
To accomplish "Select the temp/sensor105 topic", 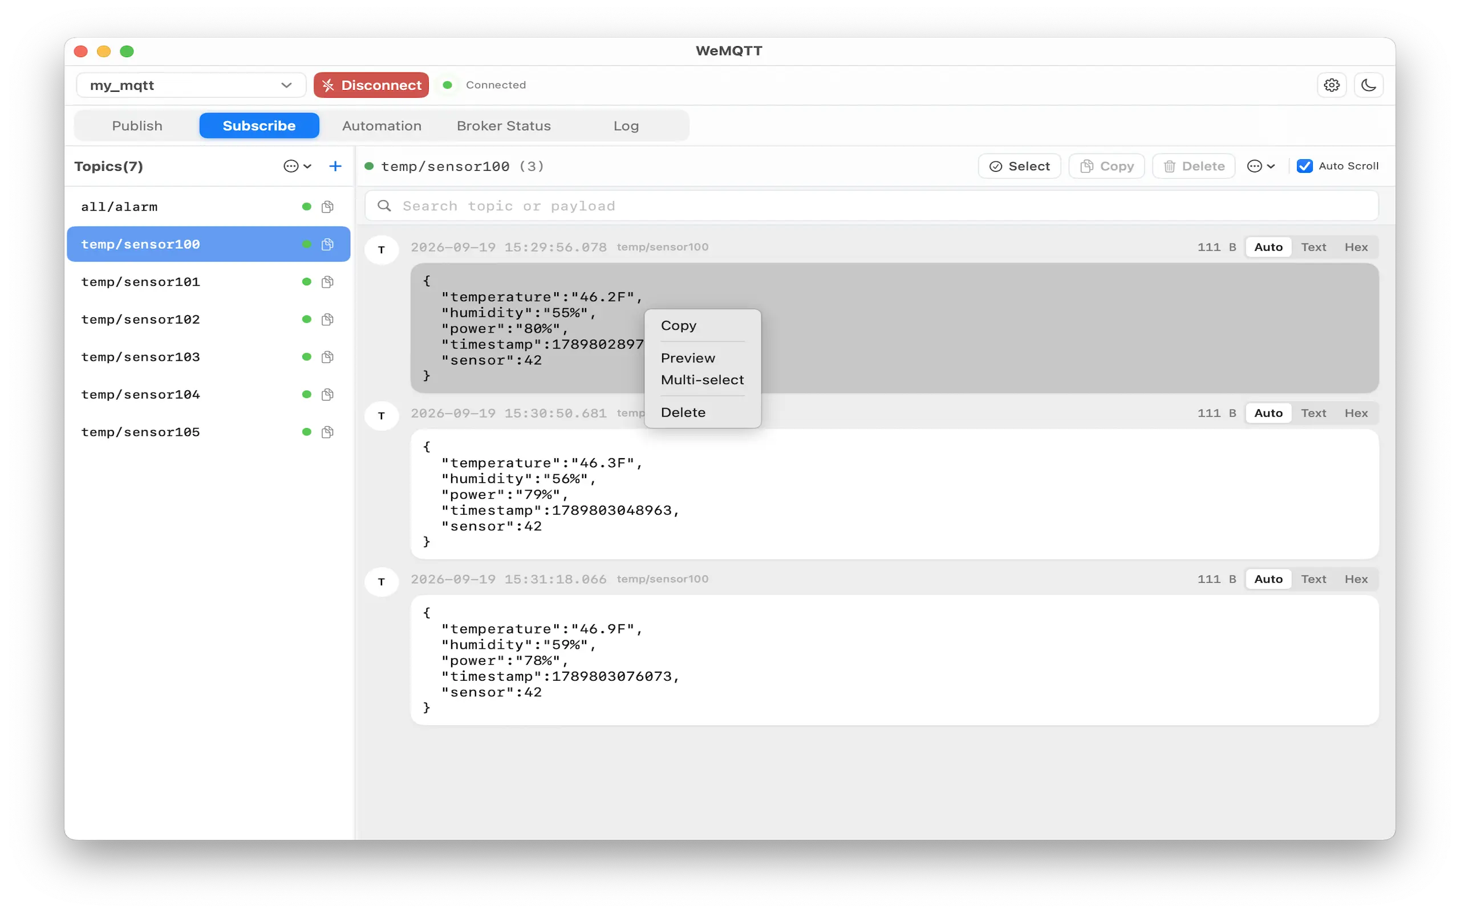I will pyautogui.click(x=208, y=433).
